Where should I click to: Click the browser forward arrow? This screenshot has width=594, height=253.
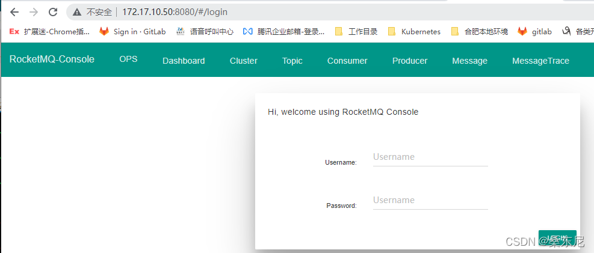[x=34, y=12]
